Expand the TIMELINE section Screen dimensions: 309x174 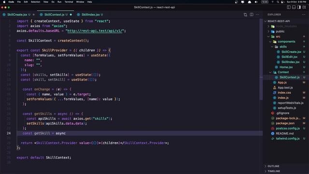tap(274, 171)
